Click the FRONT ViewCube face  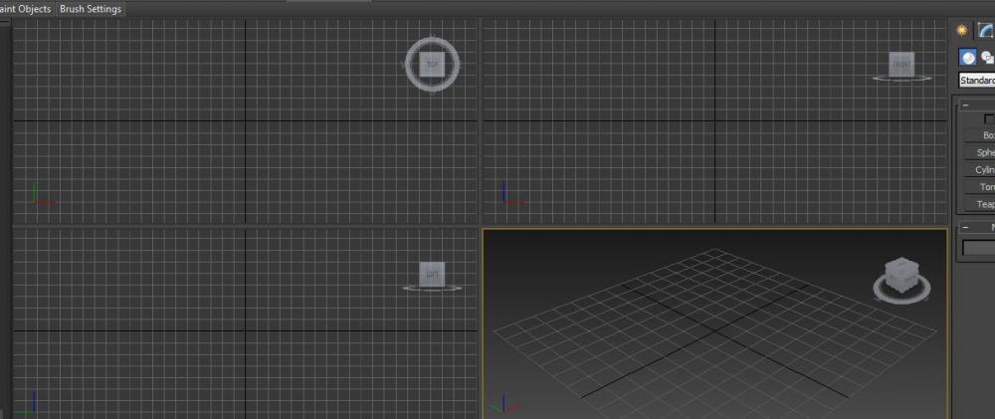click(x=901, y=64)
